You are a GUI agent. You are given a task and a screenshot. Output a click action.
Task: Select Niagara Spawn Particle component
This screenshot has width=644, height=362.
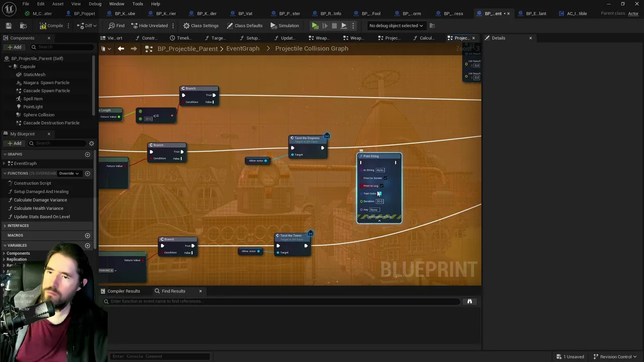pos(46,82)
